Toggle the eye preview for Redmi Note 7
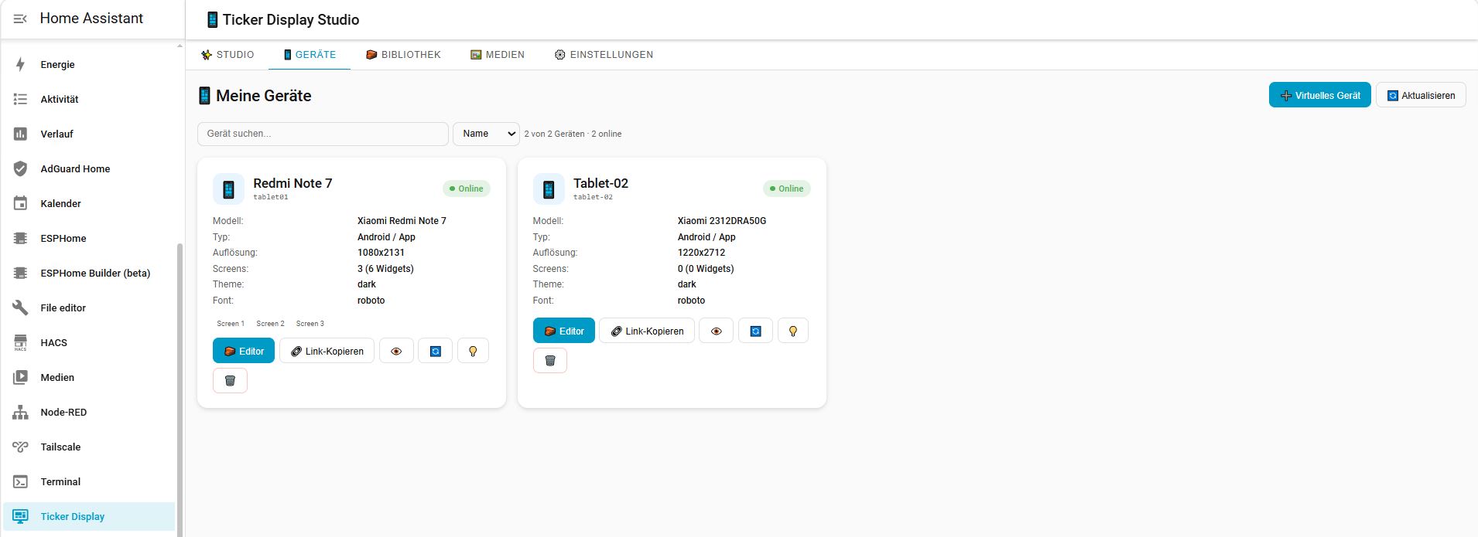This screenshot has width=1478, height=537. (396, 351)
